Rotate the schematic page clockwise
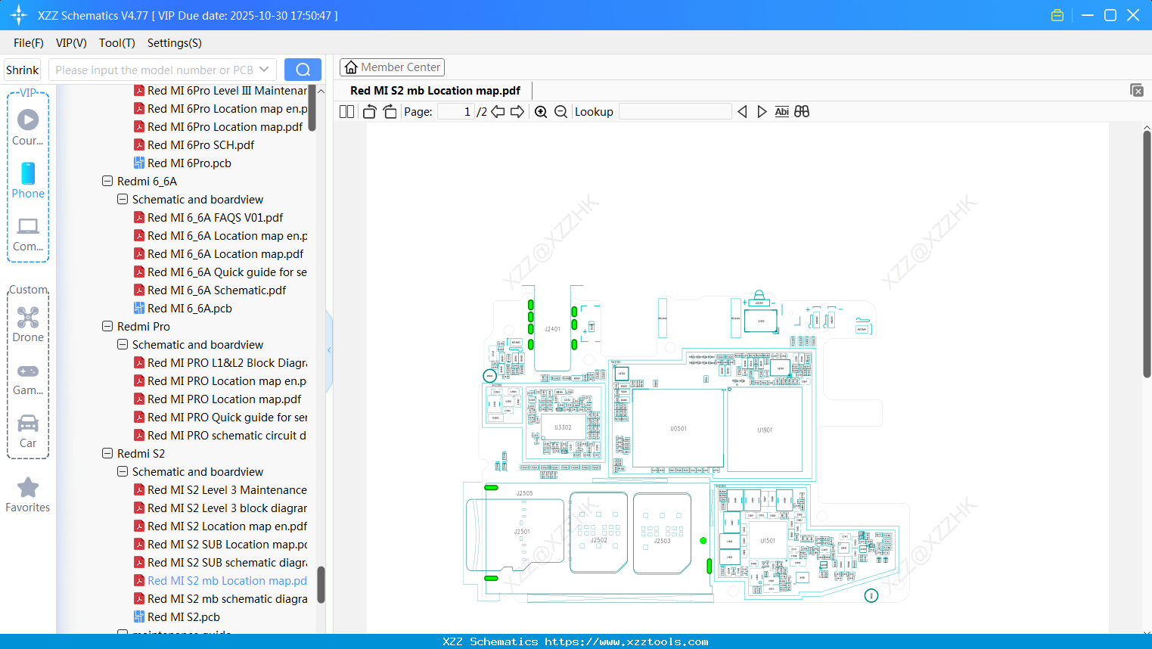Screen dimensions: 1152x649 pos(389,111)
